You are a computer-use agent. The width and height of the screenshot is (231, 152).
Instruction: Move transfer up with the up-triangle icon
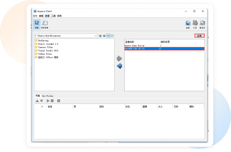(x=37, y=101)
